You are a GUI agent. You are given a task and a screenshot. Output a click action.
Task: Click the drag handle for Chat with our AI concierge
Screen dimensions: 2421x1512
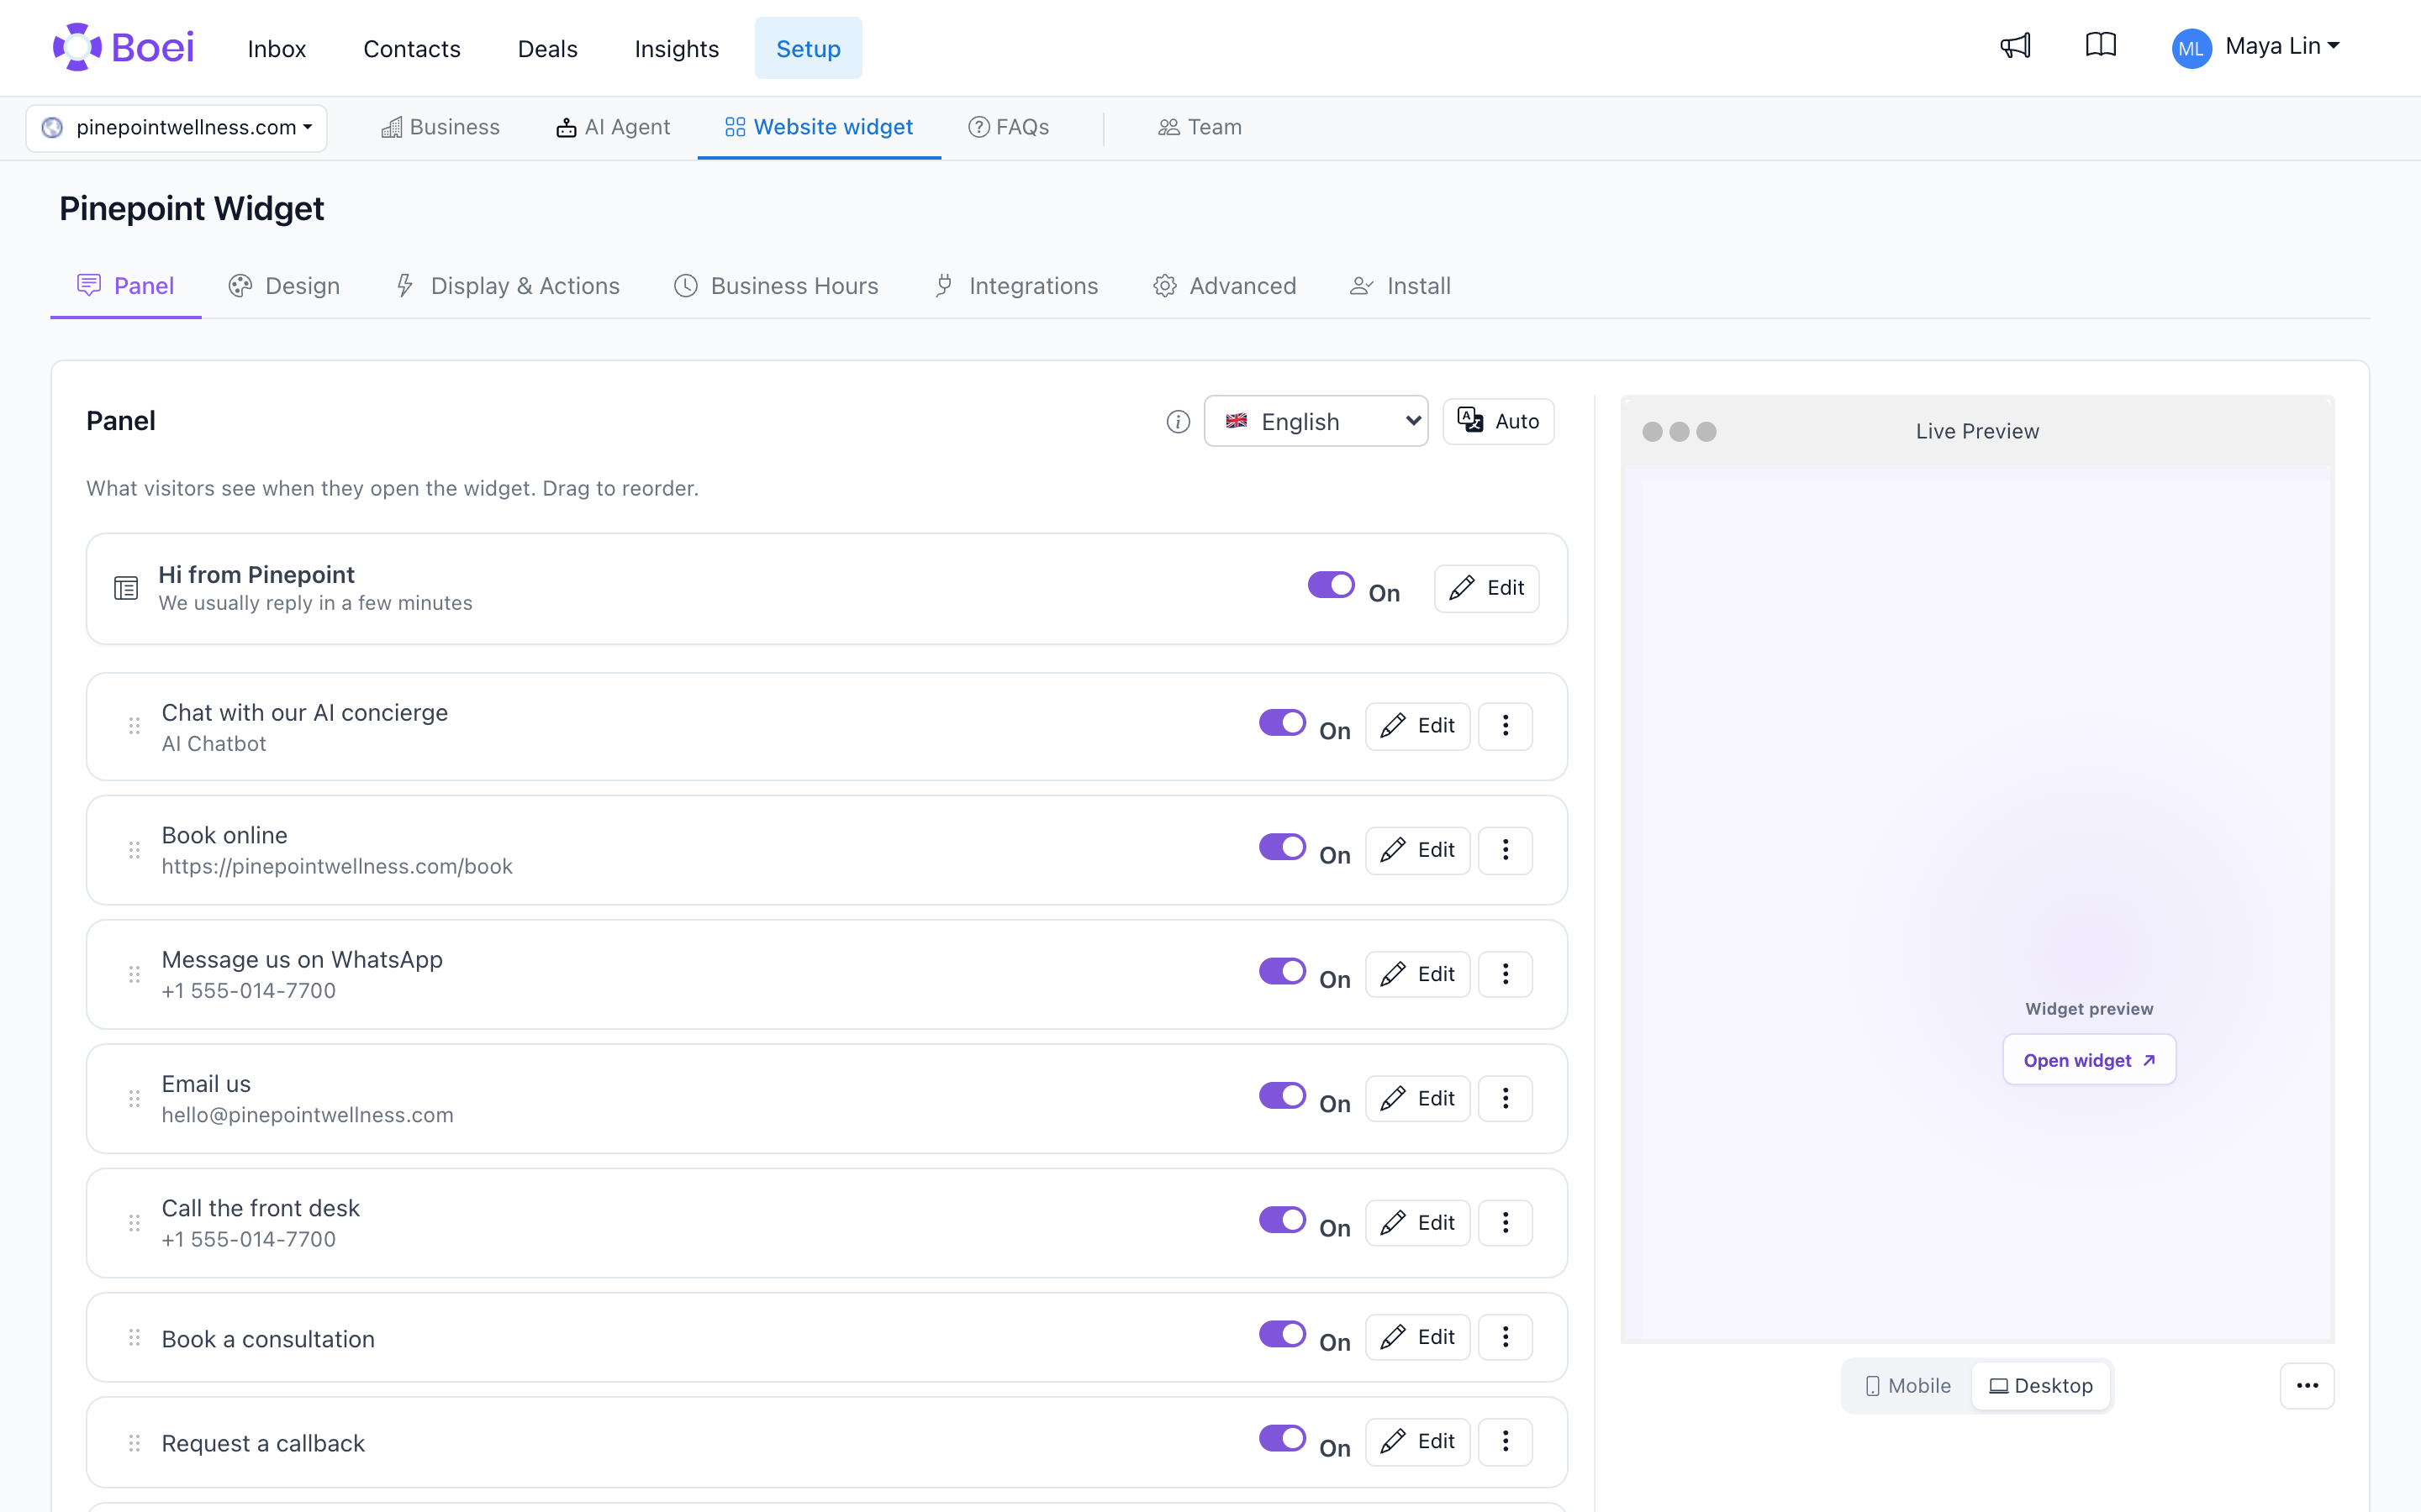[x=134, y=726]
